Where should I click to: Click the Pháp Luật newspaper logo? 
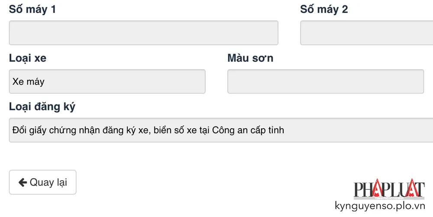(389, 189)
